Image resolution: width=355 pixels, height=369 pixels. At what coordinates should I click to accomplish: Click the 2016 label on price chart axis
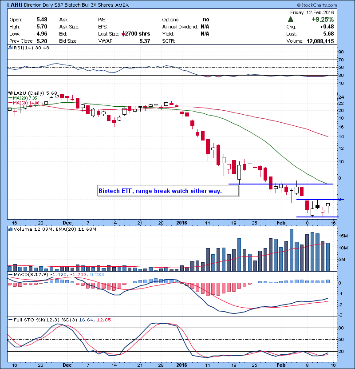pos(181,223)
